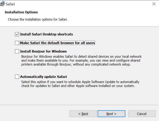Image resolution: width=159 pixels, height=121 pixels.
Task: Click the Safari installer icon in title bar
Action: 2,4
